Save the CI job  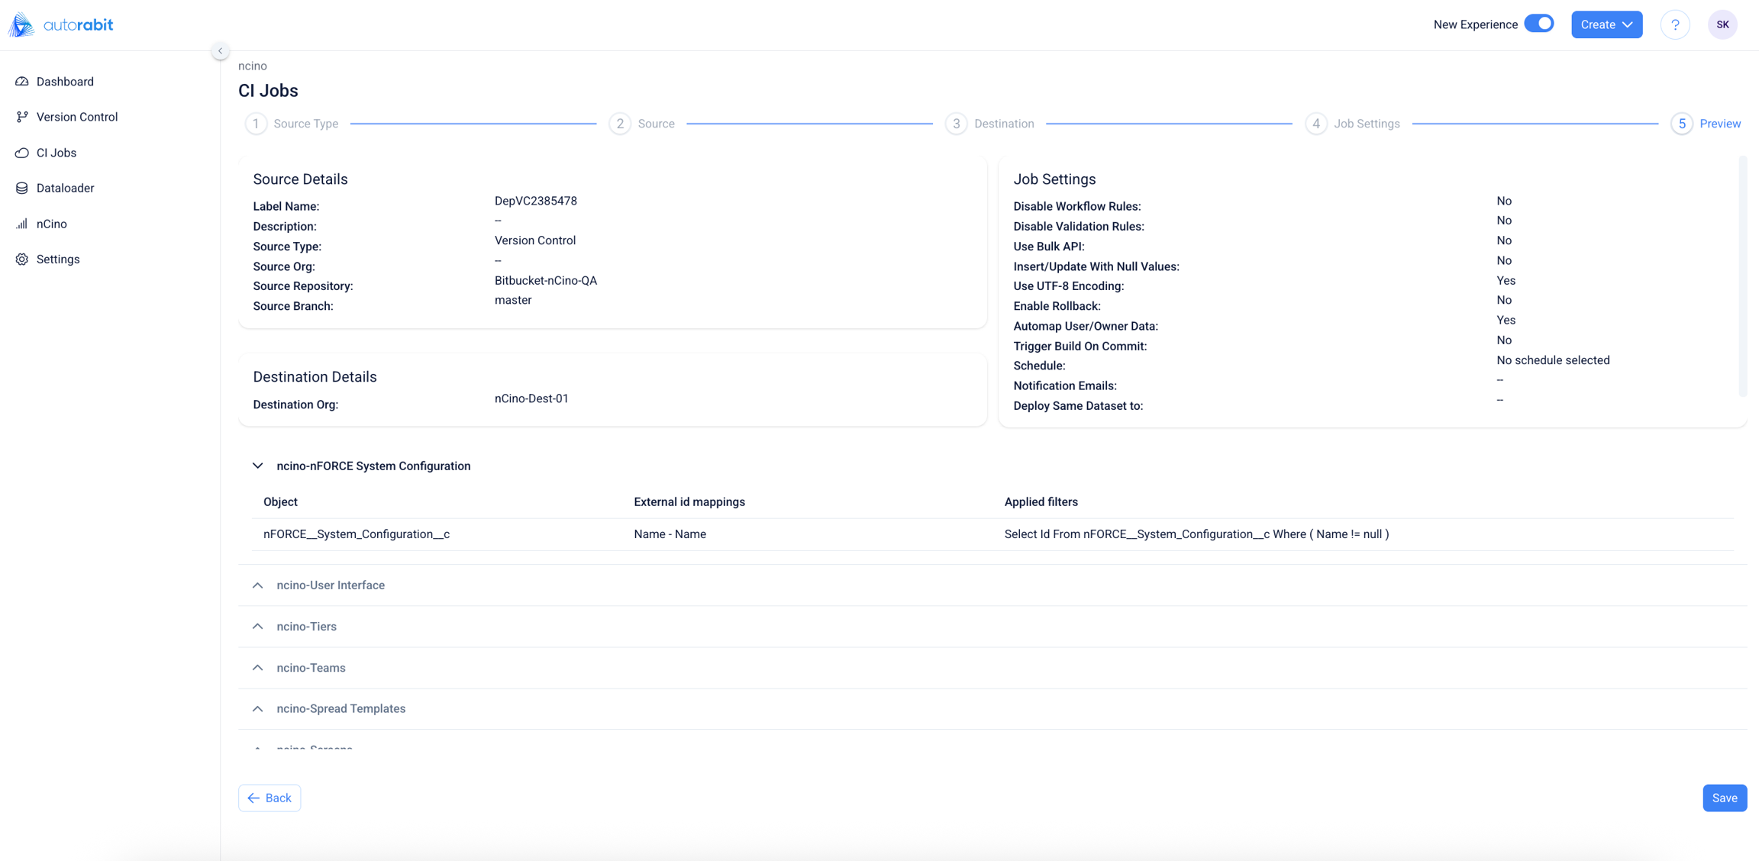tap(1724, 798)
